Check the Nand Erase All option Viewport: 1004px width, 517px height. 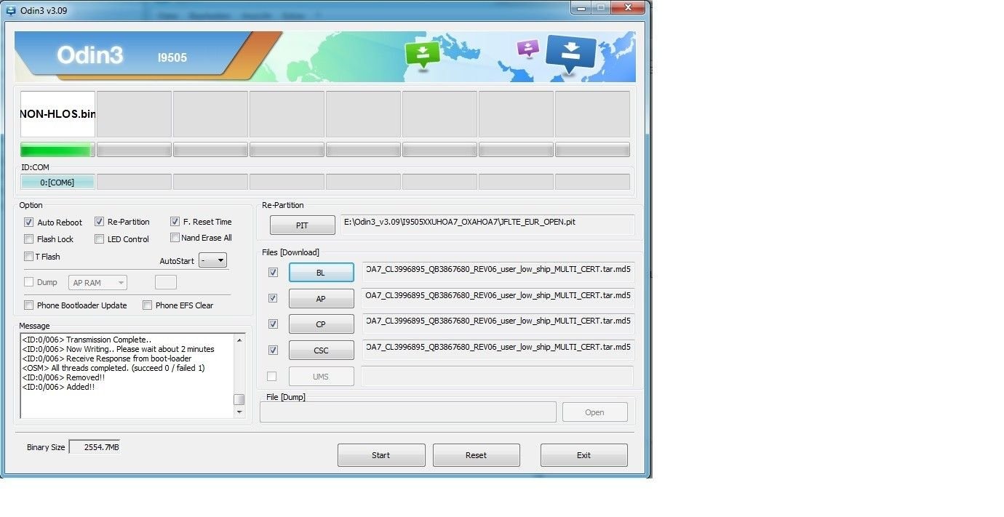coord(175,238)
